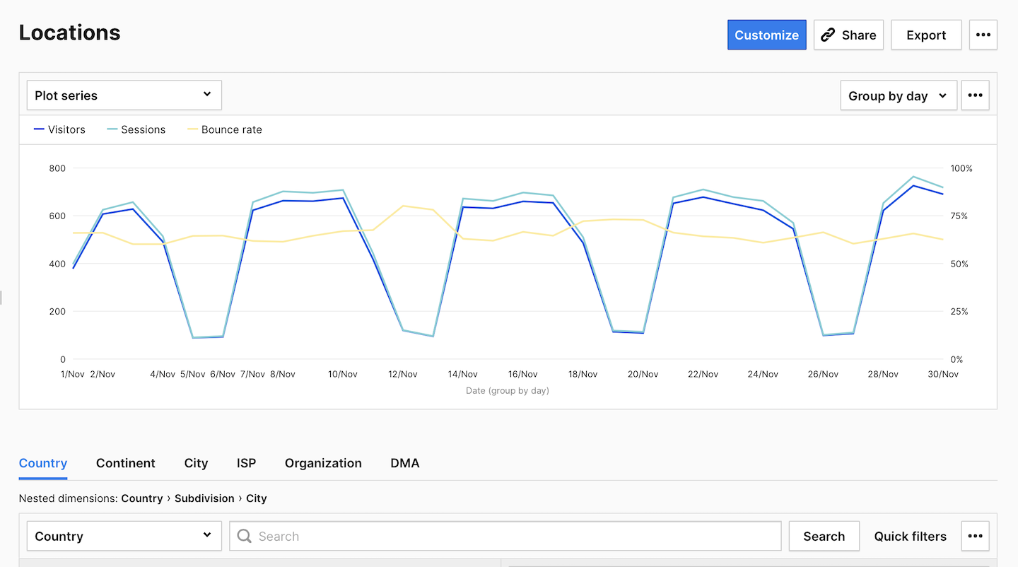Click the 30/Nov date label on the x-axis
The width and height of the screenshot is (1018, 567).
(944, 374)
